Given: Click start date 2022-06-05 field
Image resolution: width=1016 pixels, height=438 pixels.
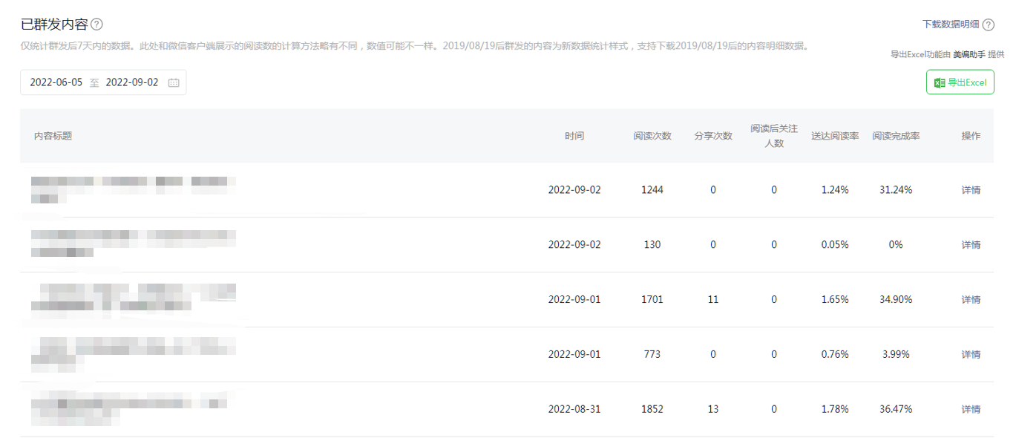Looking at the screenshot, I should tap(56, 82).
